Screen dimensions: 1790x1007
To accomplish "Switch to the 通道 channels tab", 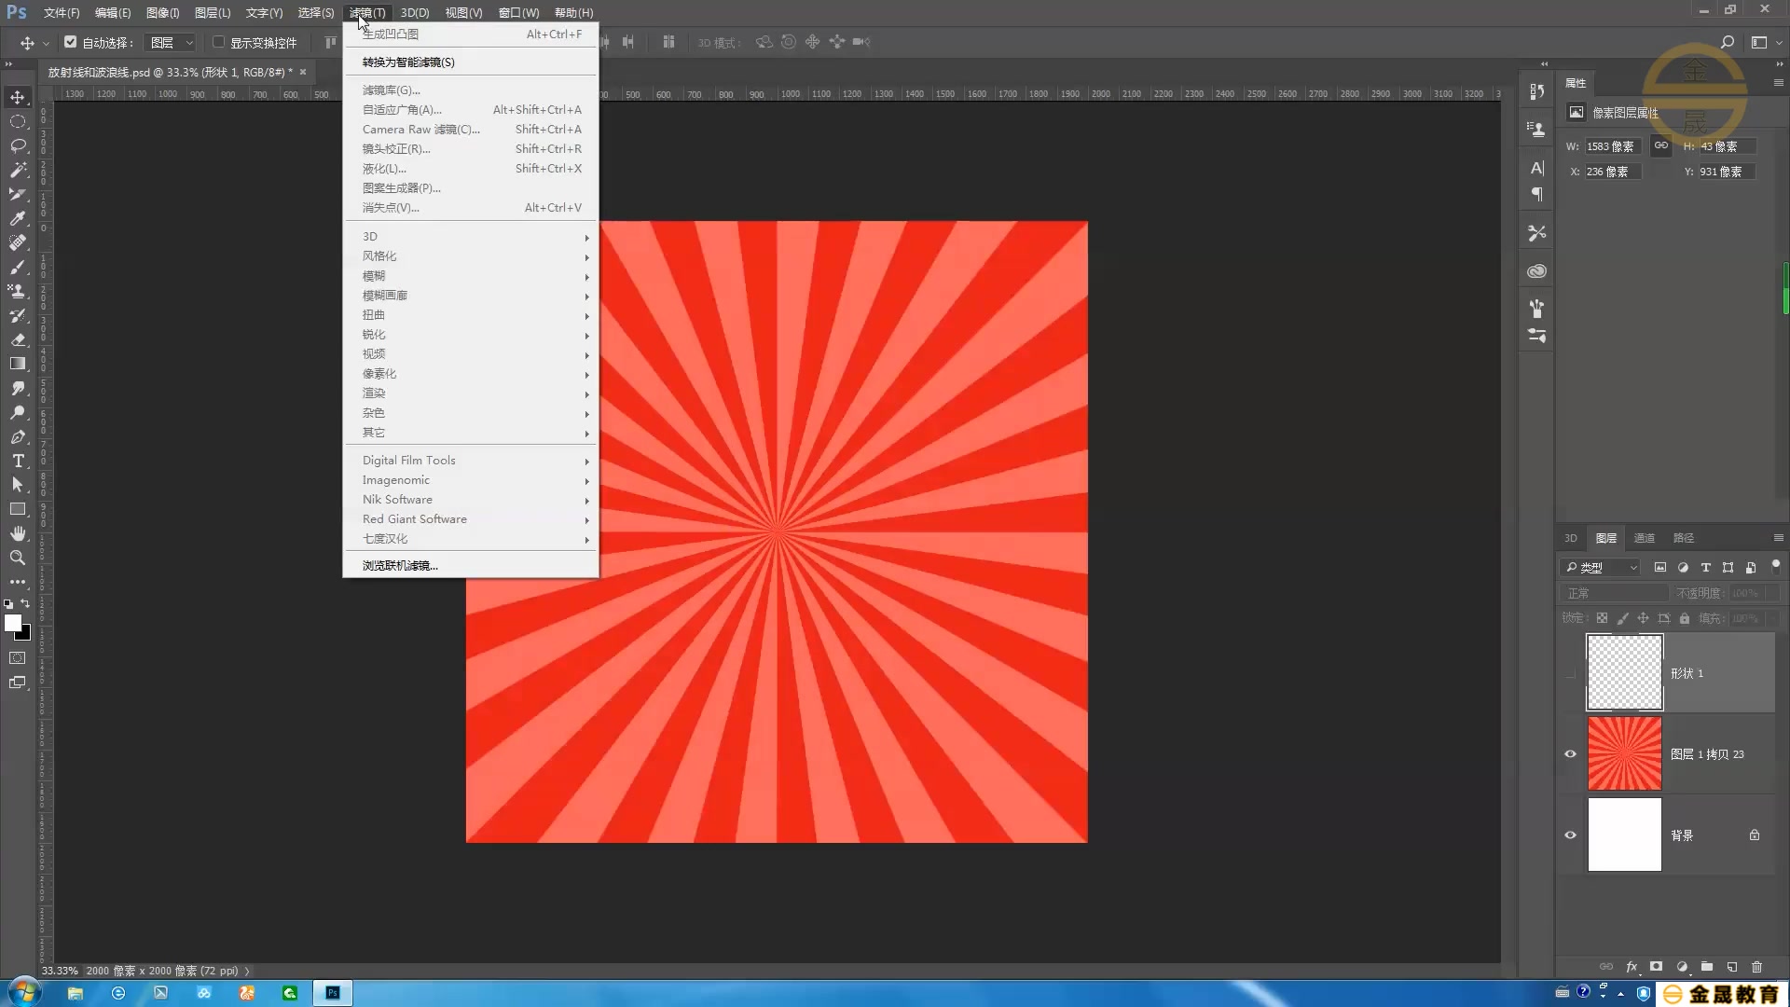I will [x=1644, y=538].
